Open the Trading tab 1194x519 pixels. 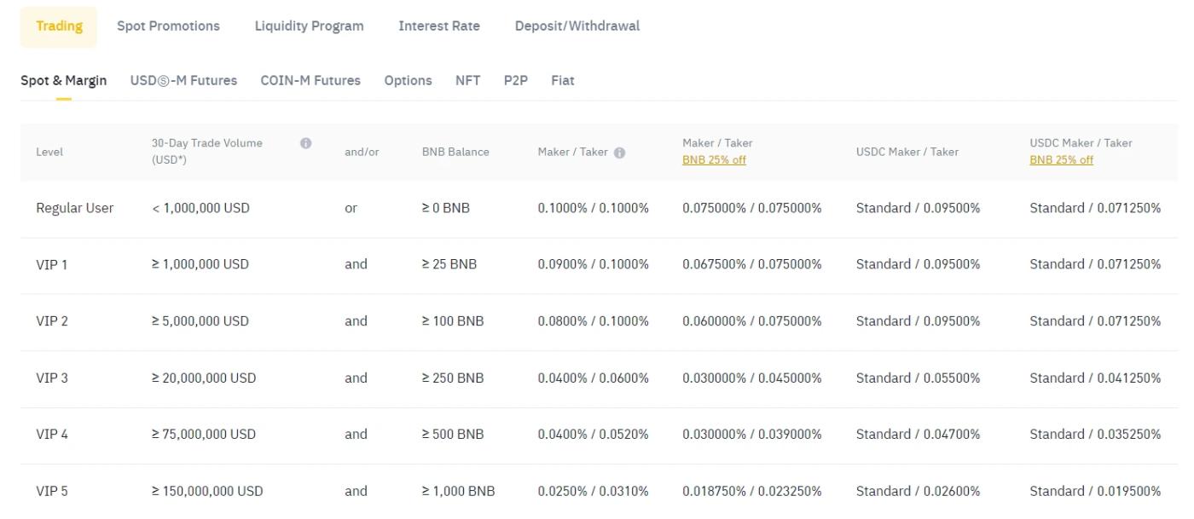pos(59,26)
